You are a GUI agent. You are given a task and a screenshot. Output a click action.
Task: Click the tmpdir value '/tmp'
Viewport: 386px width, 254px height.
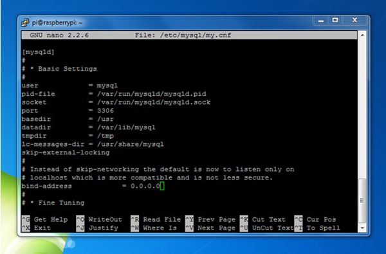(106, 136)
